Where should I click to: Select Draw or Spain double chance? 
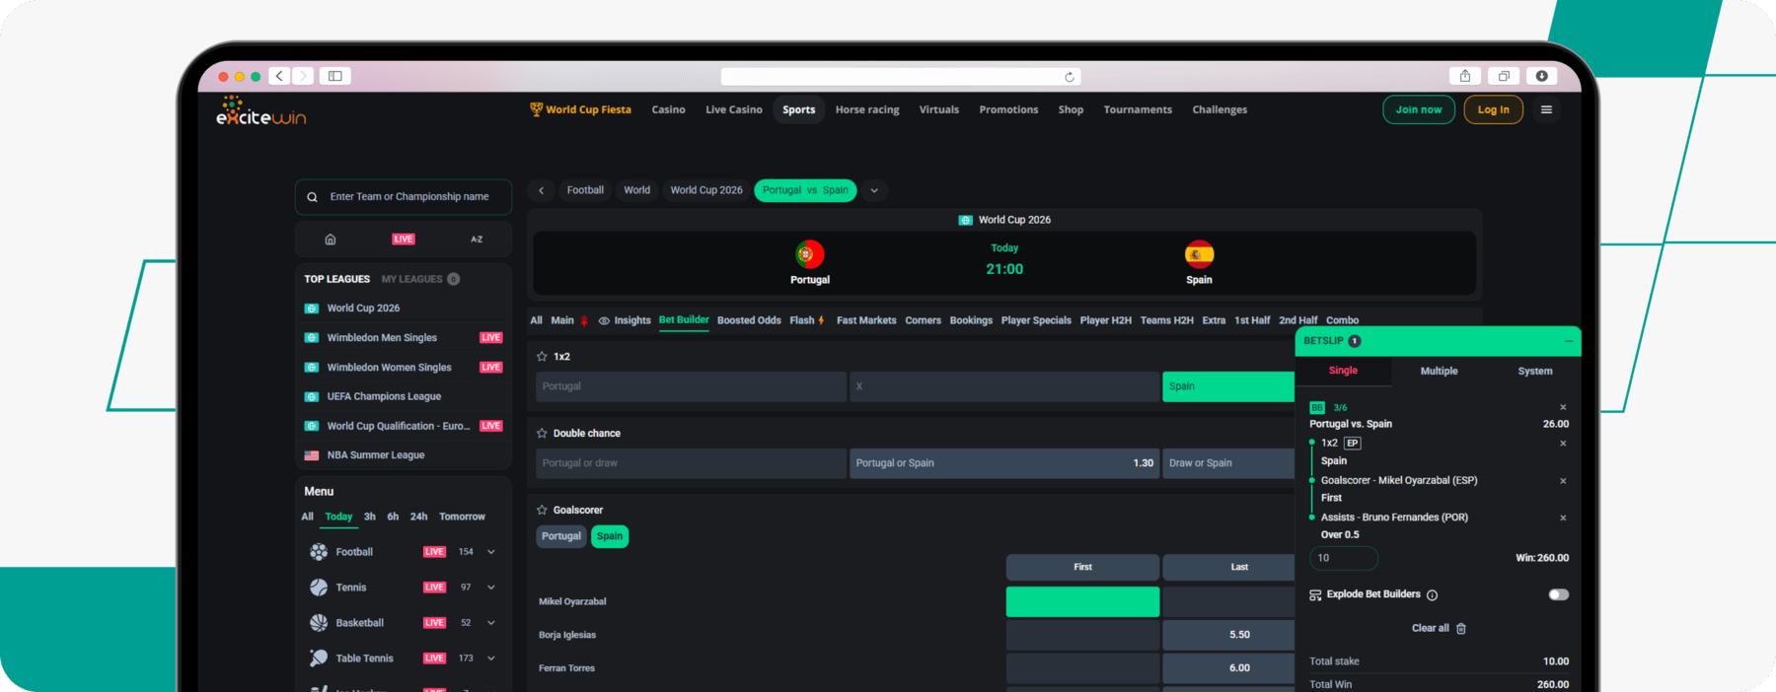click(x=1228, y=463)
